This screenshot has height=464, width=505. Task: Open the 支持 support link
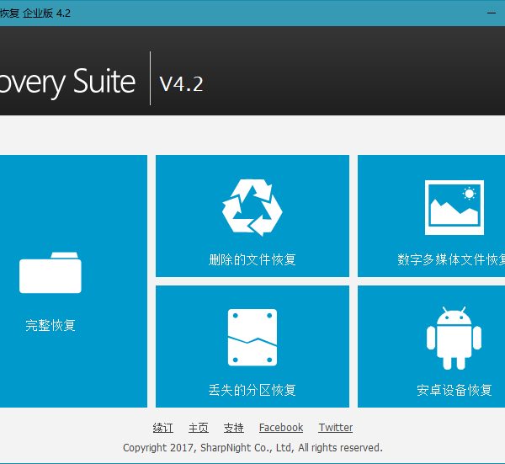tap(234, 428)
